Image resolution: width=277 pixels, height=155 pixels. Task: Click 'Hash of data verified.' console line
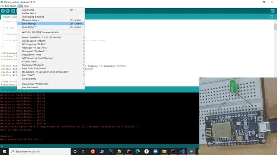[x=16, y=130]
